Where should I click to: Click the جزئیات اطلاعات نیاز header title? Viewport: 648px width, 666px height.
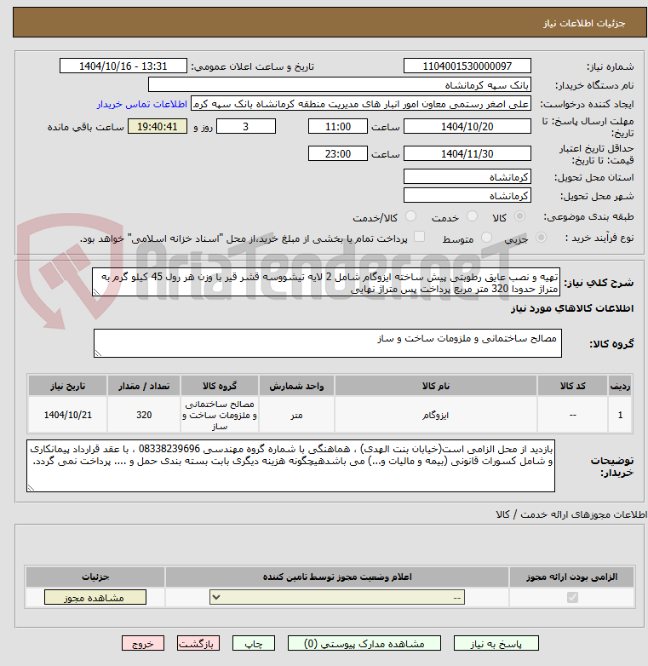pyautogui.click(x=584, y=23)
